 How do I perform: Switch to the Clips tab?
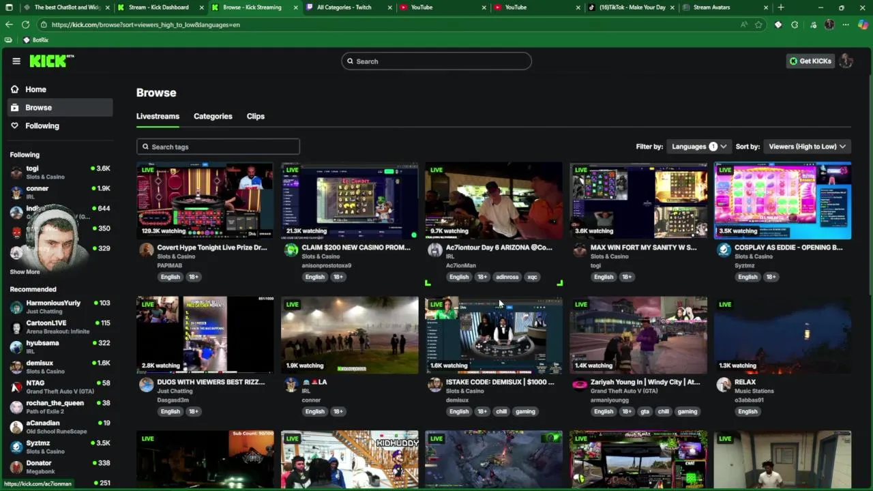pos(256,116)
